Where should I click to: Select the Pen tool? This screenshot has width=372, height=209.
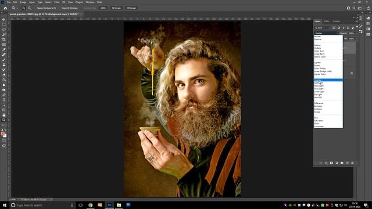[x=4, y=95]
